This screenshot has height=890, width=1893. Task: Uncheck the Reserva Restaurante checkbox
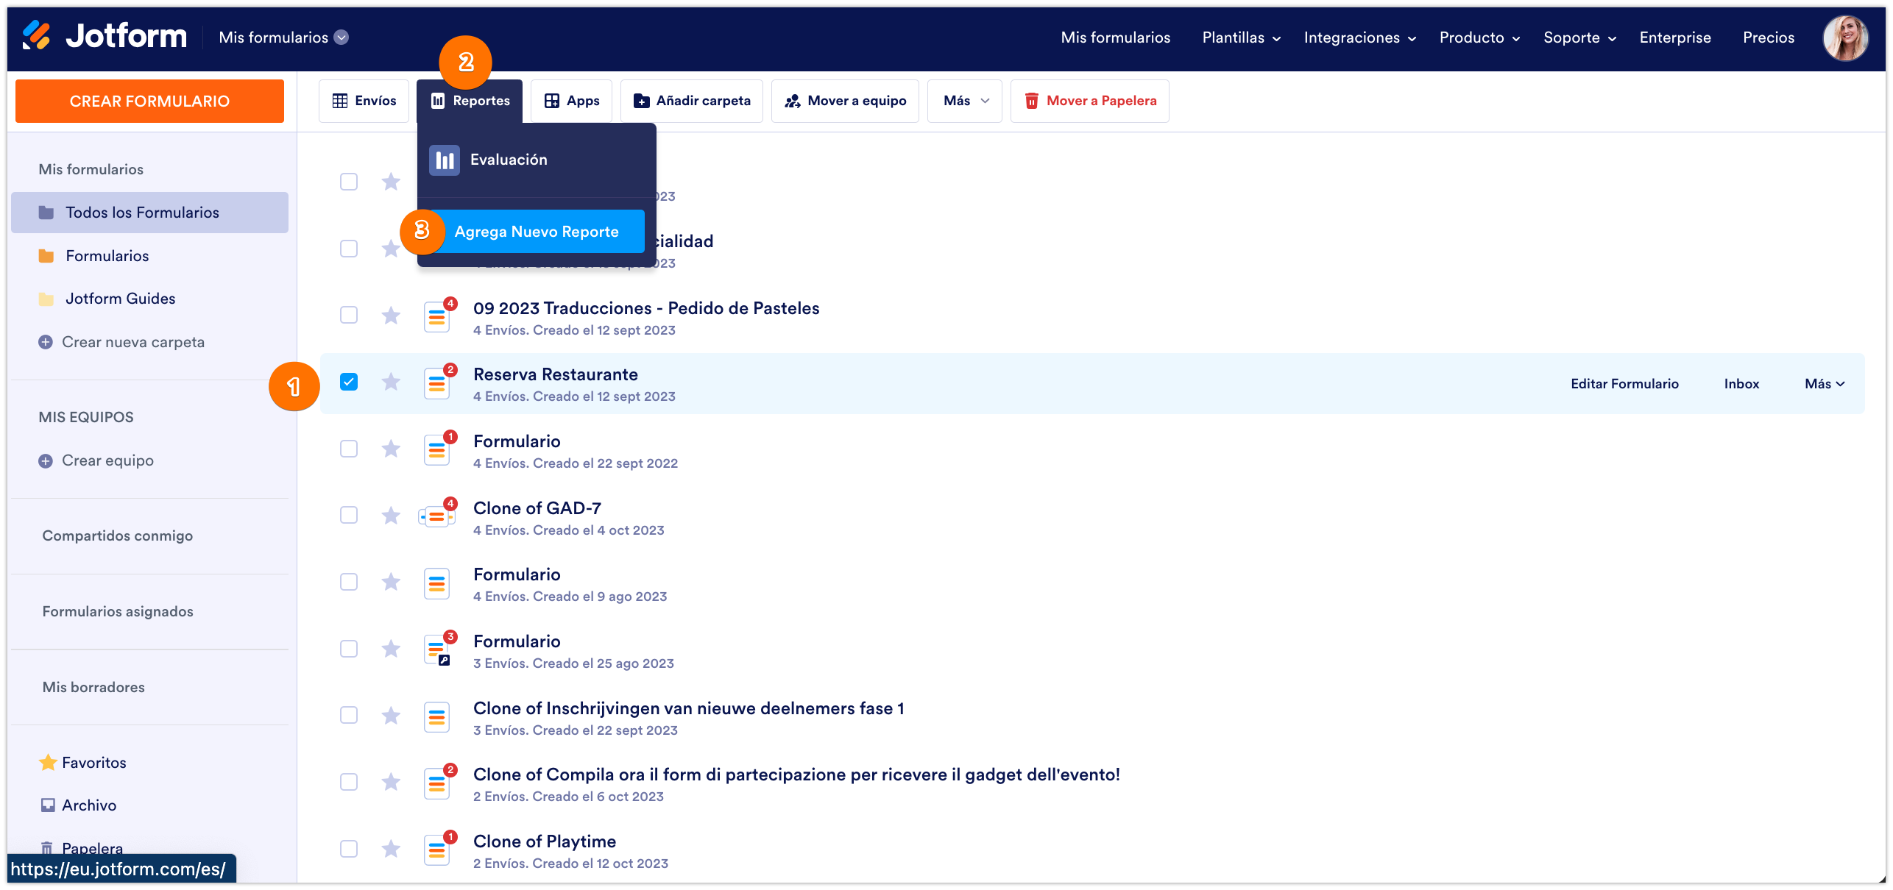(349, 382)
